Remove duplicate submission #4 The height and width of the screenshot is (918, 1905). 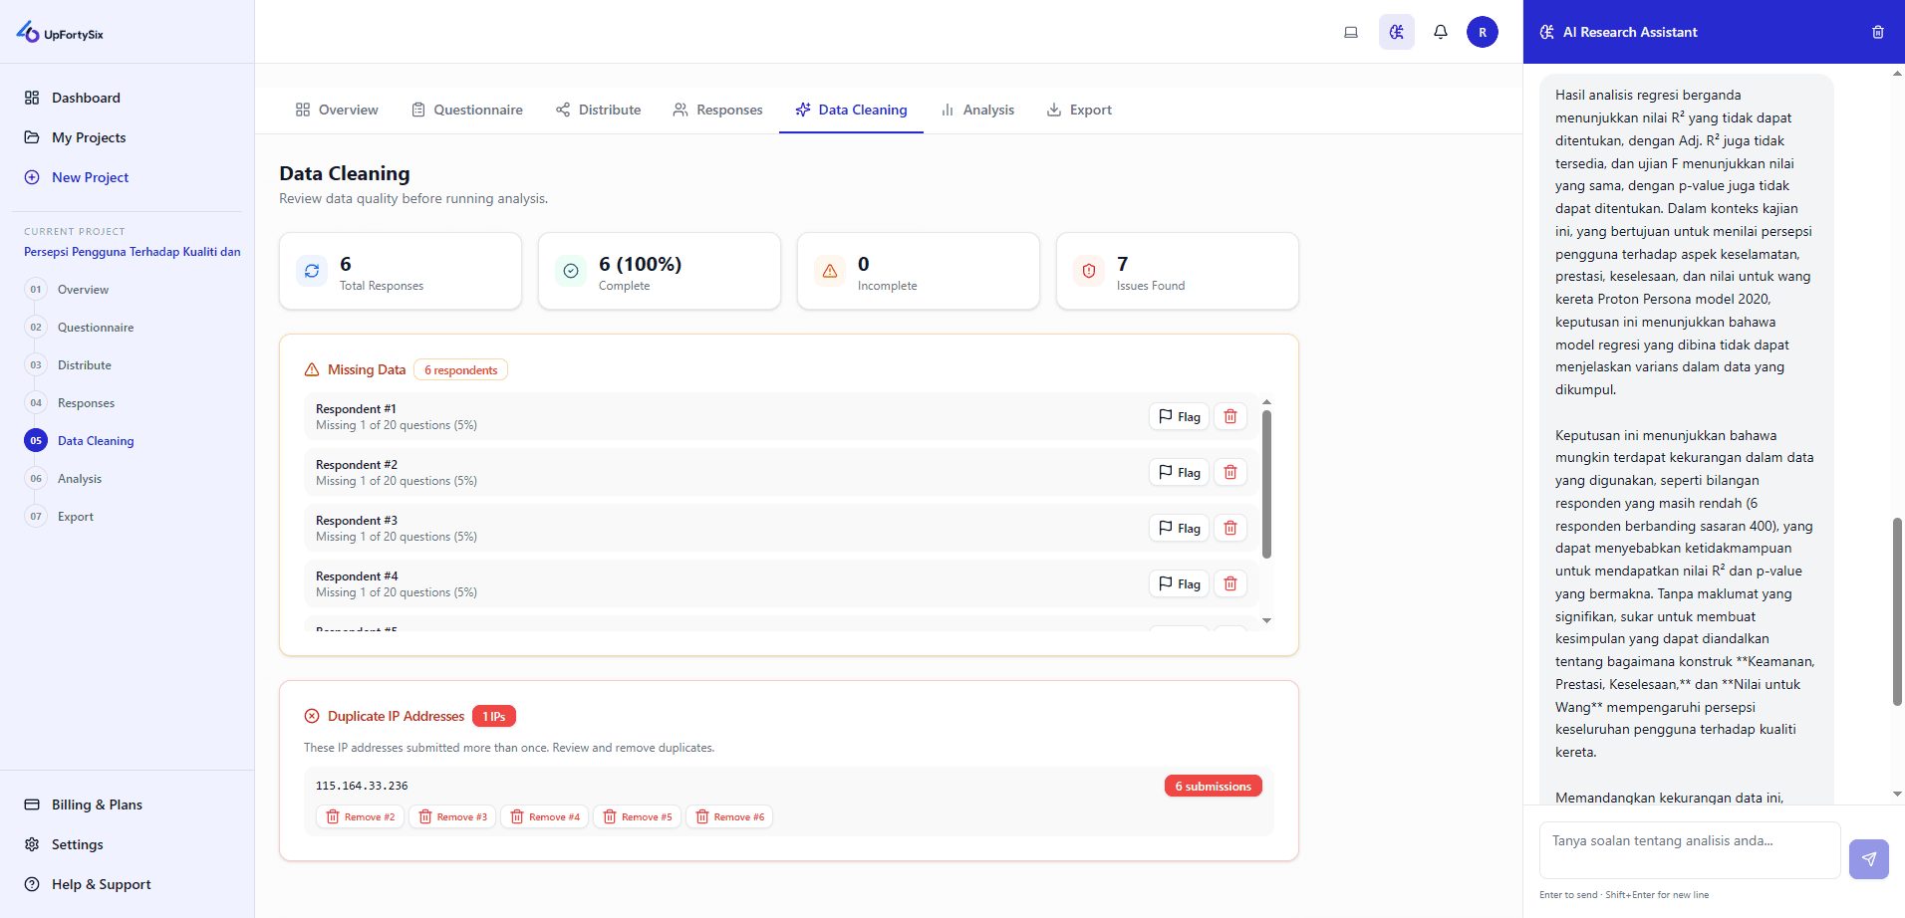pyautogui.click(x=545, y=817)
